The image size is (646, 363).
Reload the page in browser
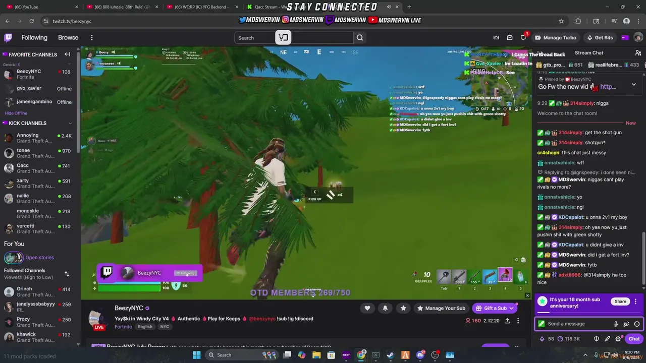(x=31, y=21)
